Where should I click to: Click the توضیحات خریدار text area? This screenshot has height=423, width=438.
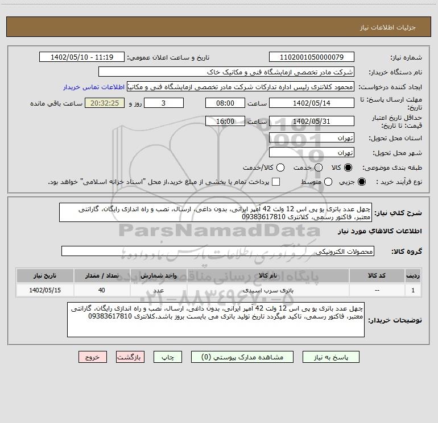pyautogui.click(x=216, y=320)
